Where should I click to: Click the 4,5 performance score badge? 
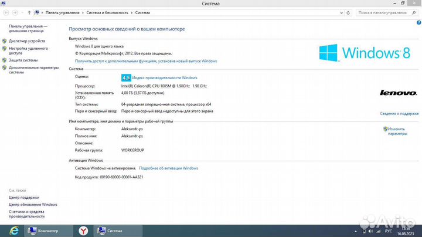(126, 77)
